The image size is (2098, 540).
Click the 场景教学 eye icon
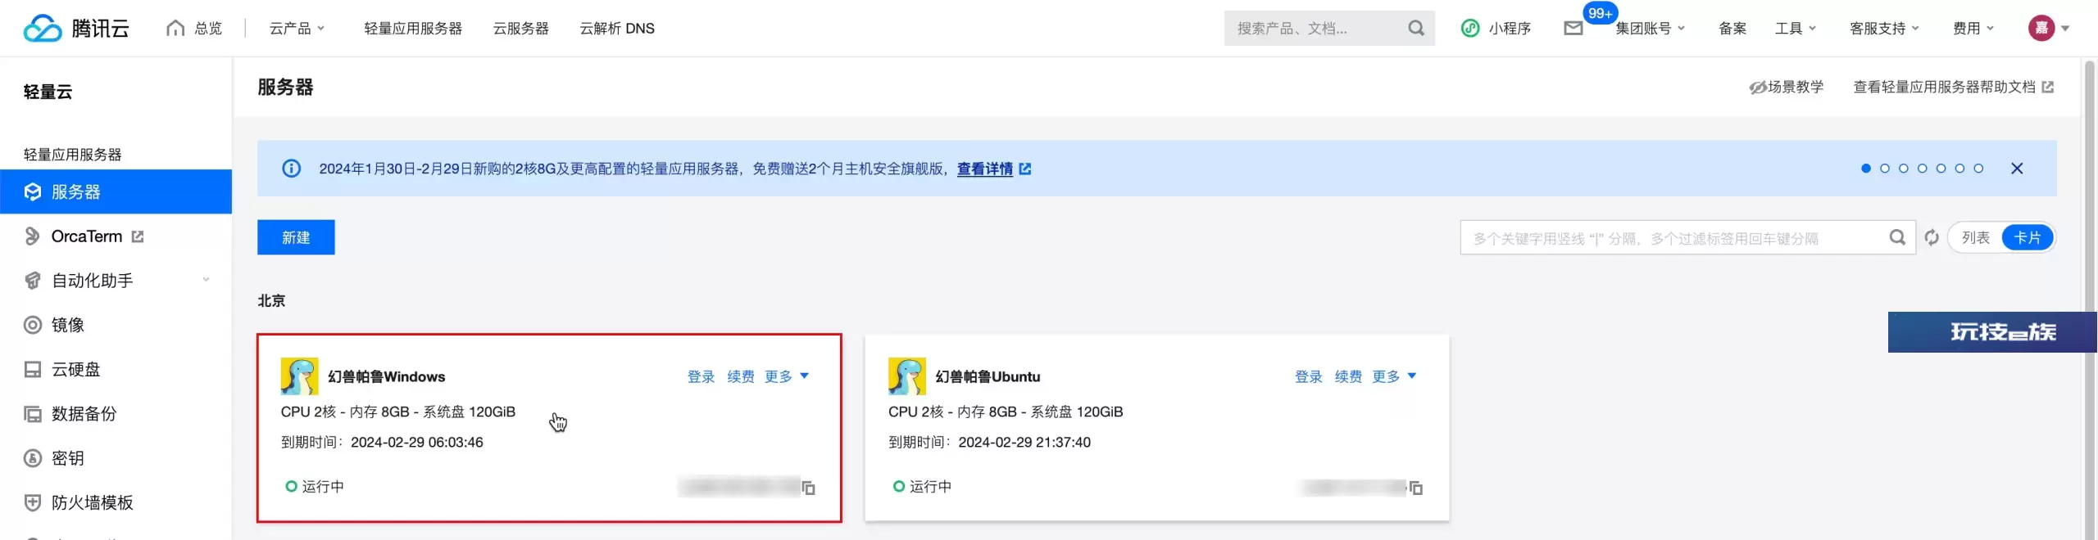(x=1757, y=88)
